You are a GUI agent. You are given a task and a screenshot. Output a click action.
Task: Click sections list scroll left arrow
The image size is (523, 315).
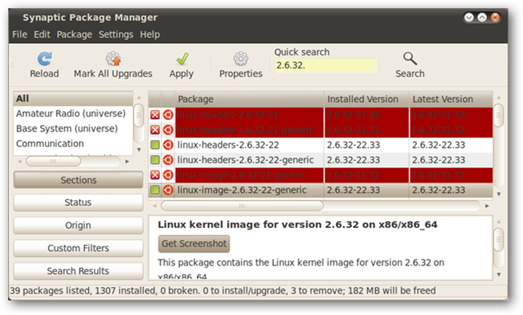coord(20,161)
